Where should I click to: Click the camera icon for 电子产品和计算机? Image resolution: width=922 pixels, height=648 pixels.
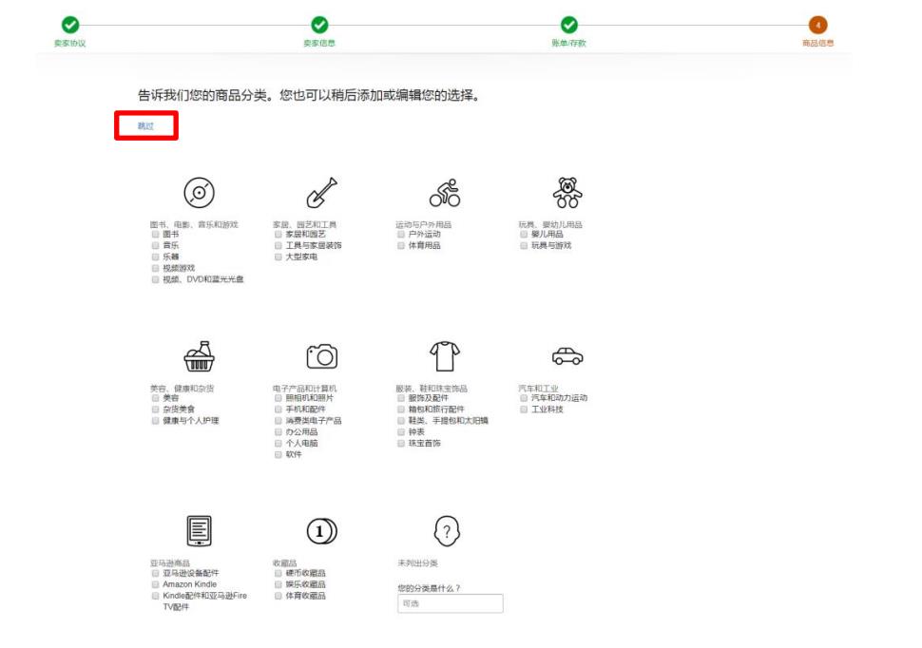(x=321, y=356)
